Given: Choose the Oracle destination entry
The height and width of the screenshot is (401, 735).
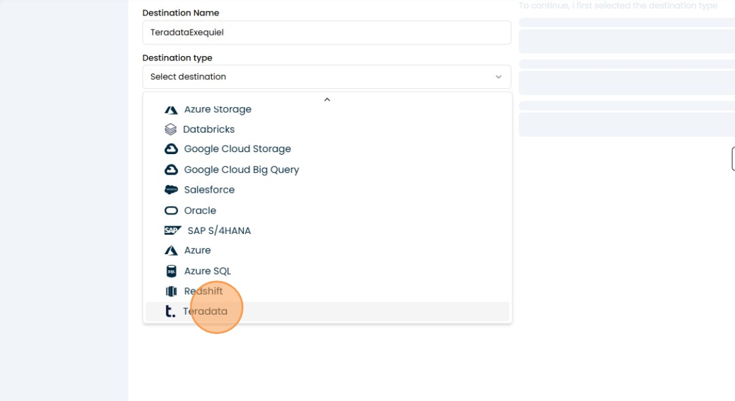Looking at the screenshot, I should [200, 211].
